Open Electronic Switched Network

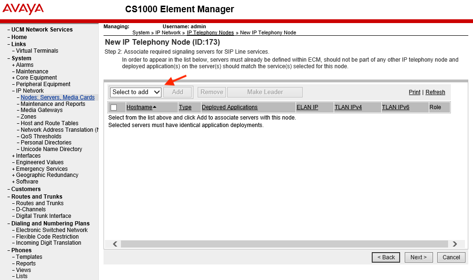click(x=52, y=230)
